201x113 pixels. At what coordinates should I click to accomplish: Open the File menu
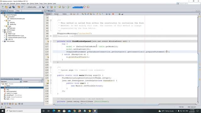tap(1, 3)
